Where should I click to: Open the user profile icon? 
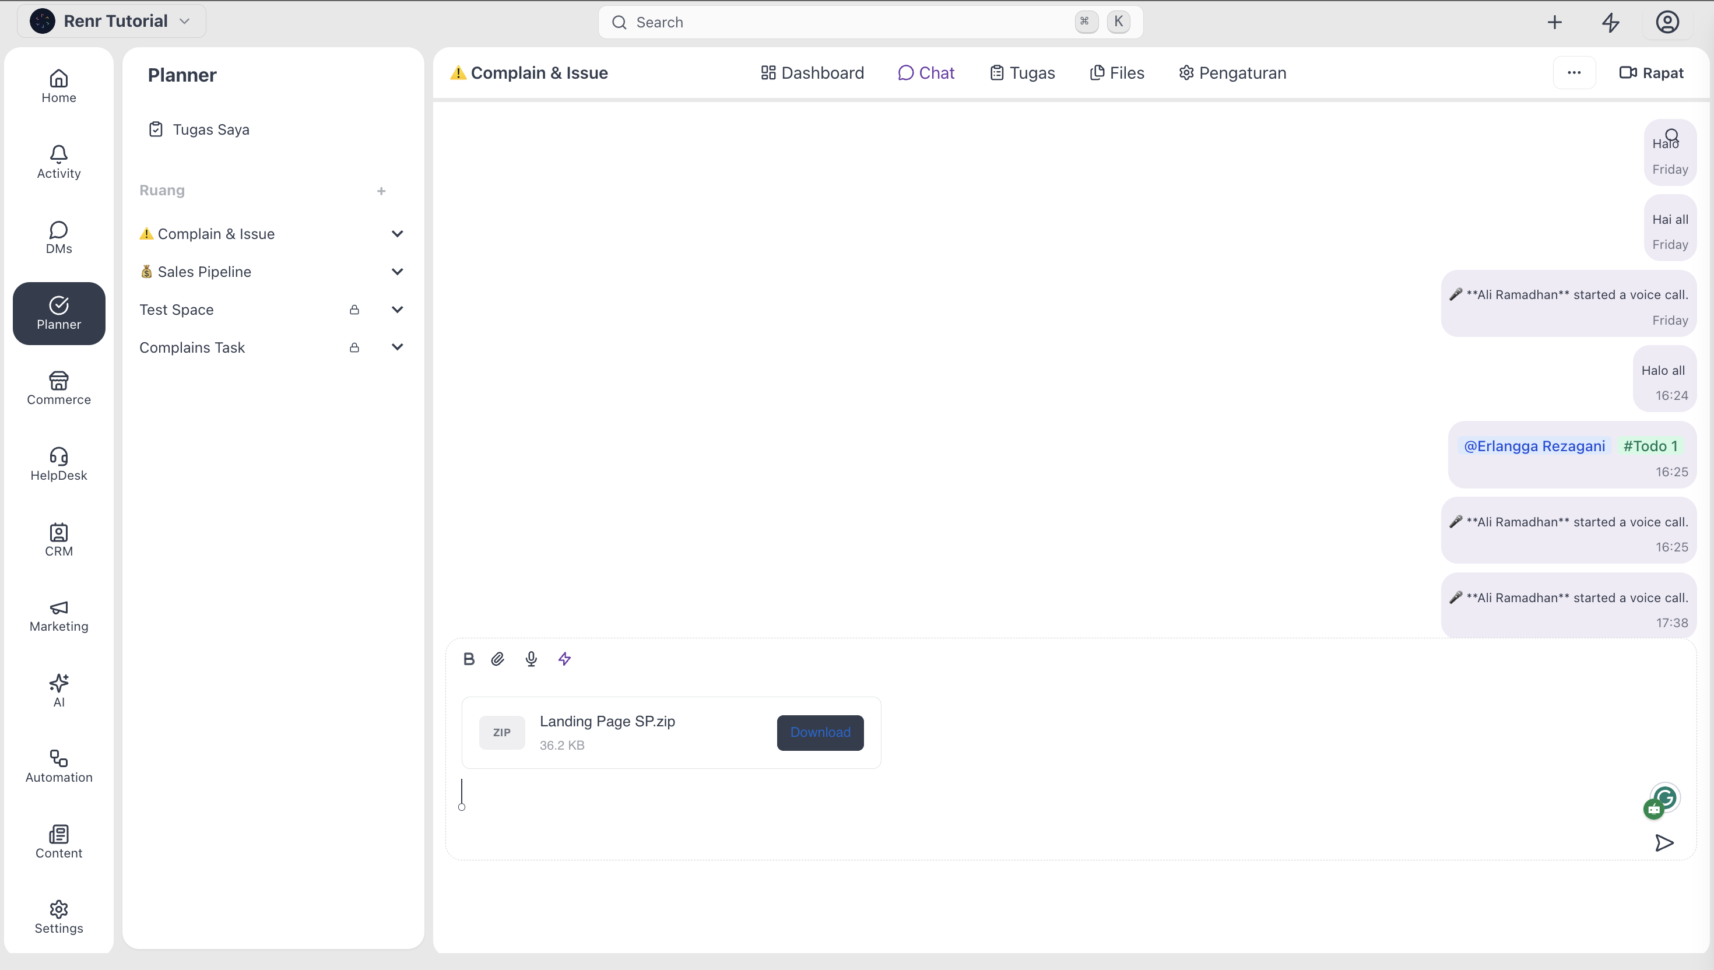tap(1667, 22)
